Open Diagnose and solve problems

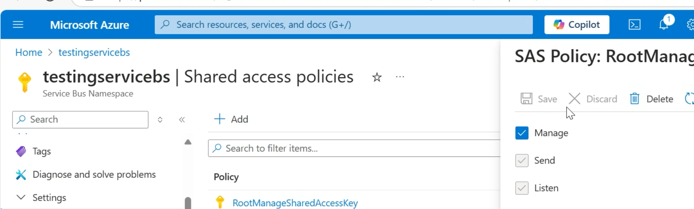tap(94, 175)
